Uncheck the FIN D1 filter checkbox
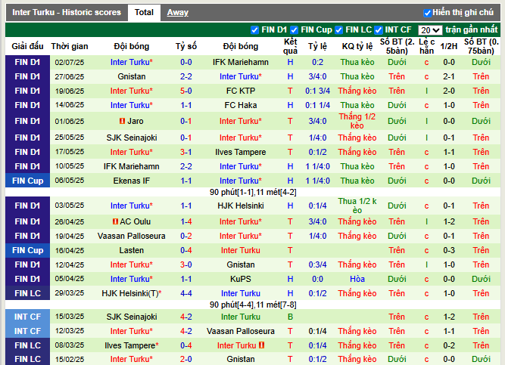The height and width of the screenshot is (365, 505). 254,30
